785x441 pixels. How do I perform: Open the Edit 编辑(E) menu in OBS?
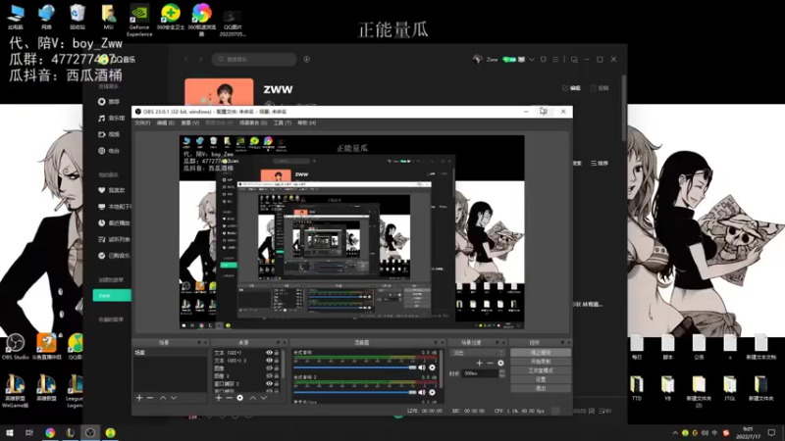[166, 123]
